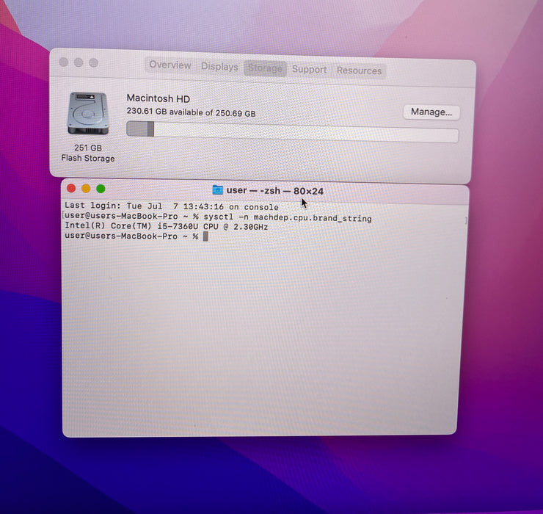Select the Storage tab
543x514 pixels.
pos(265,68)
